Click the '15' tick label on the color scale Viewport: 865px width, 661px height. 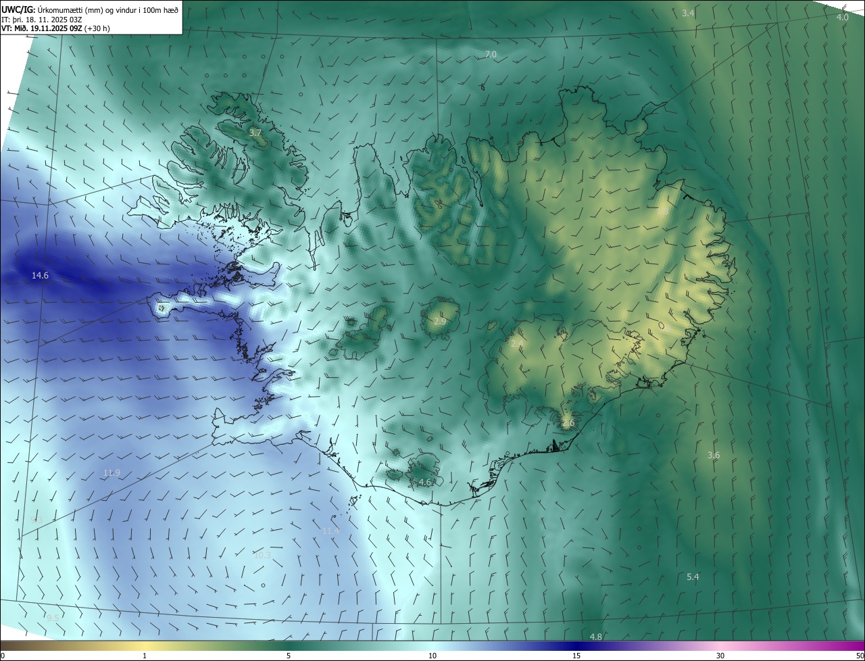point(576,656)
